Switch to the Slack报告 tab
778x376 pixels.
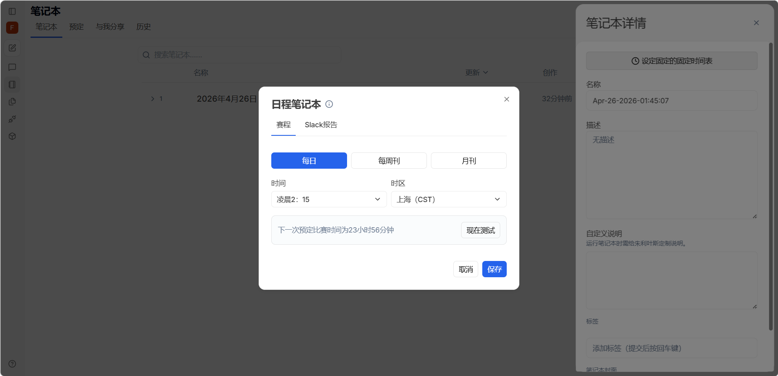[321, 125]
